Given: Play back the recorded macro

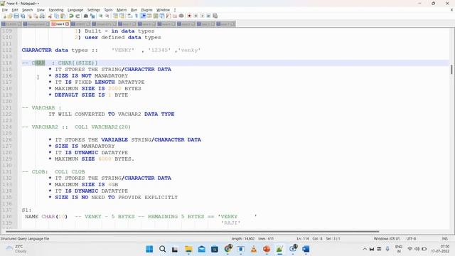Looking at the screenshot, I should tap(202, 16).
